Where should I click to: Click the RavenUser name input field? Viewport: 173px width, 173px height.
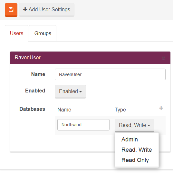coord(110,74)
